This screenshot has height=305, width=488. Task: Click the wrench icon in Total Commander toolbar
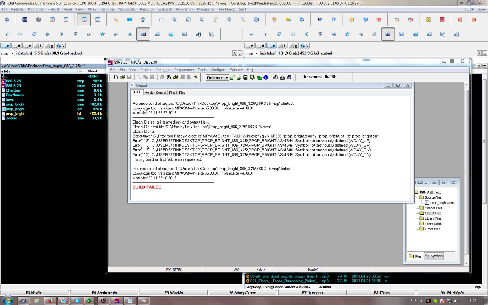tap(116, 19)
